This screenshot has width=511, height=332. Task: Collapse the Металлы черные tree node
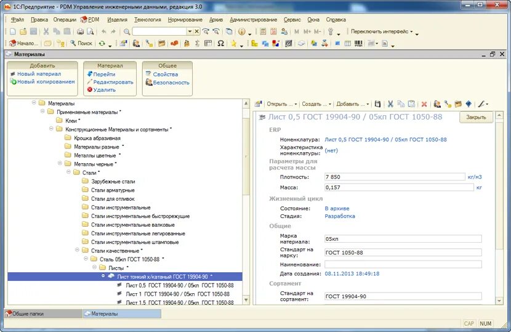(x=60, y=163)
